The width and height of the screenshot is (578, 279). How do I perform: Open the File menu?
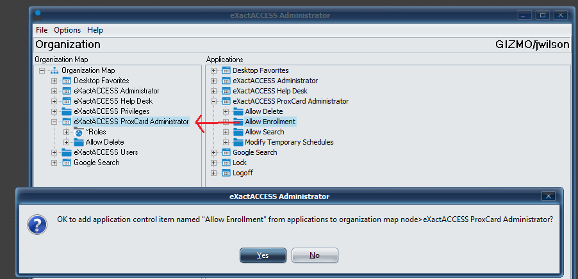click(x=42, y=30)
